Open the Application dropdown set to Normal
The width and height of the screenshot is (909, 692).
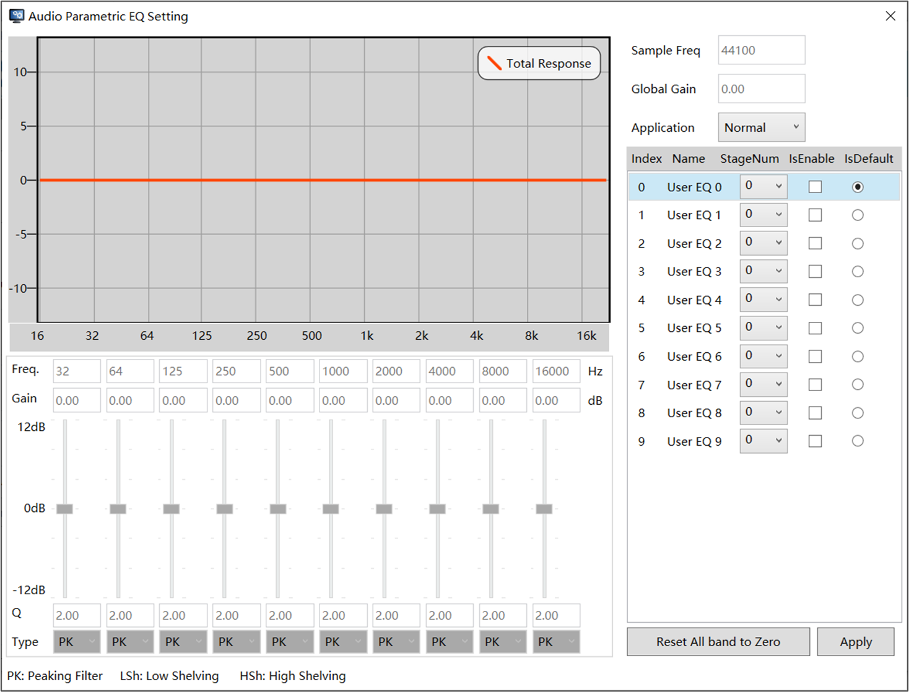coord(762,128)
